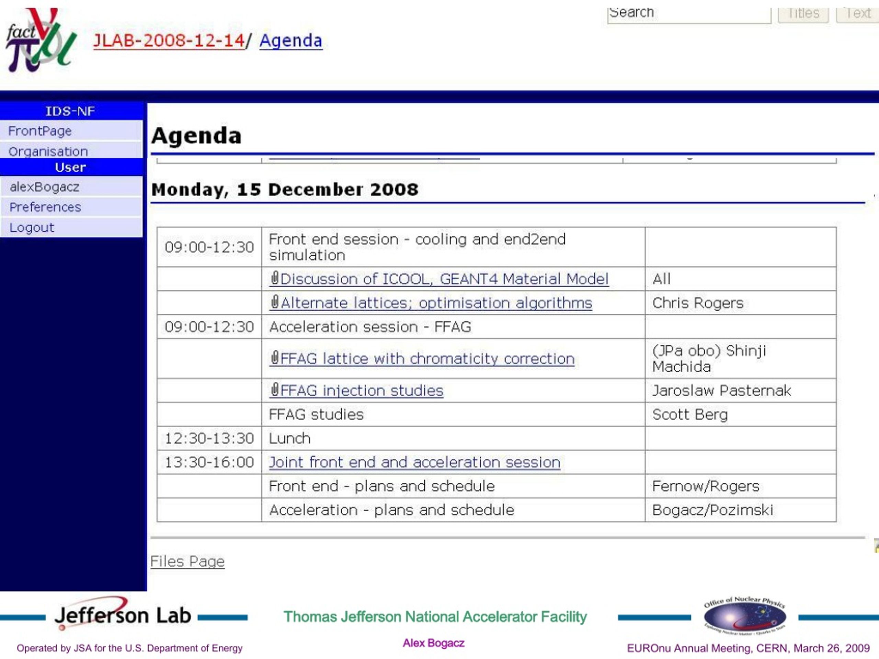Click Acceleration session - FFAG cell
The height and width of the screenshot is (659, 879).
453,327
